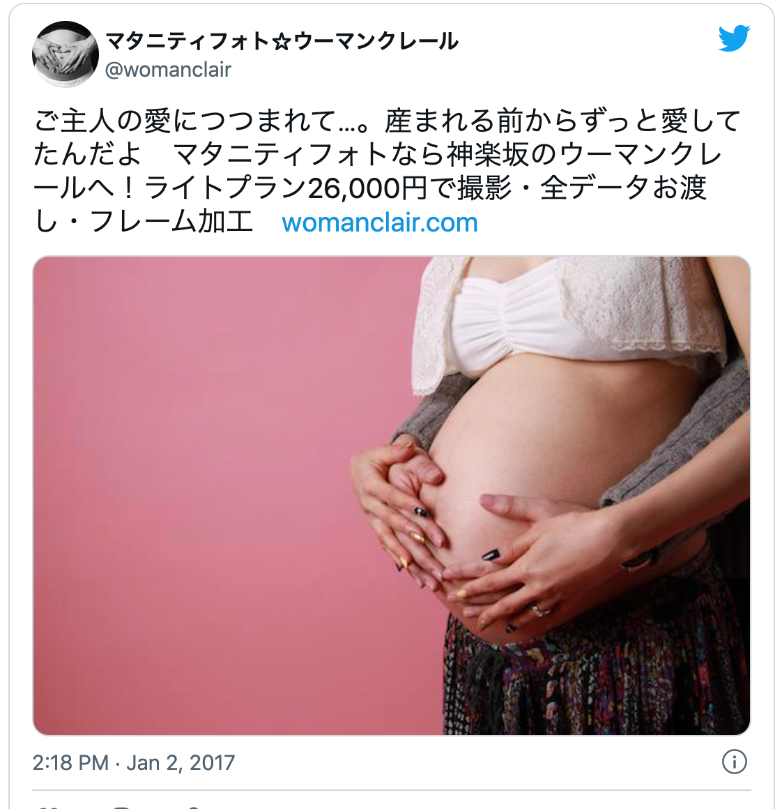Screen dimensions: 782x809
Task: Click the Twitter bird logo icon
Action: [734, 38]
